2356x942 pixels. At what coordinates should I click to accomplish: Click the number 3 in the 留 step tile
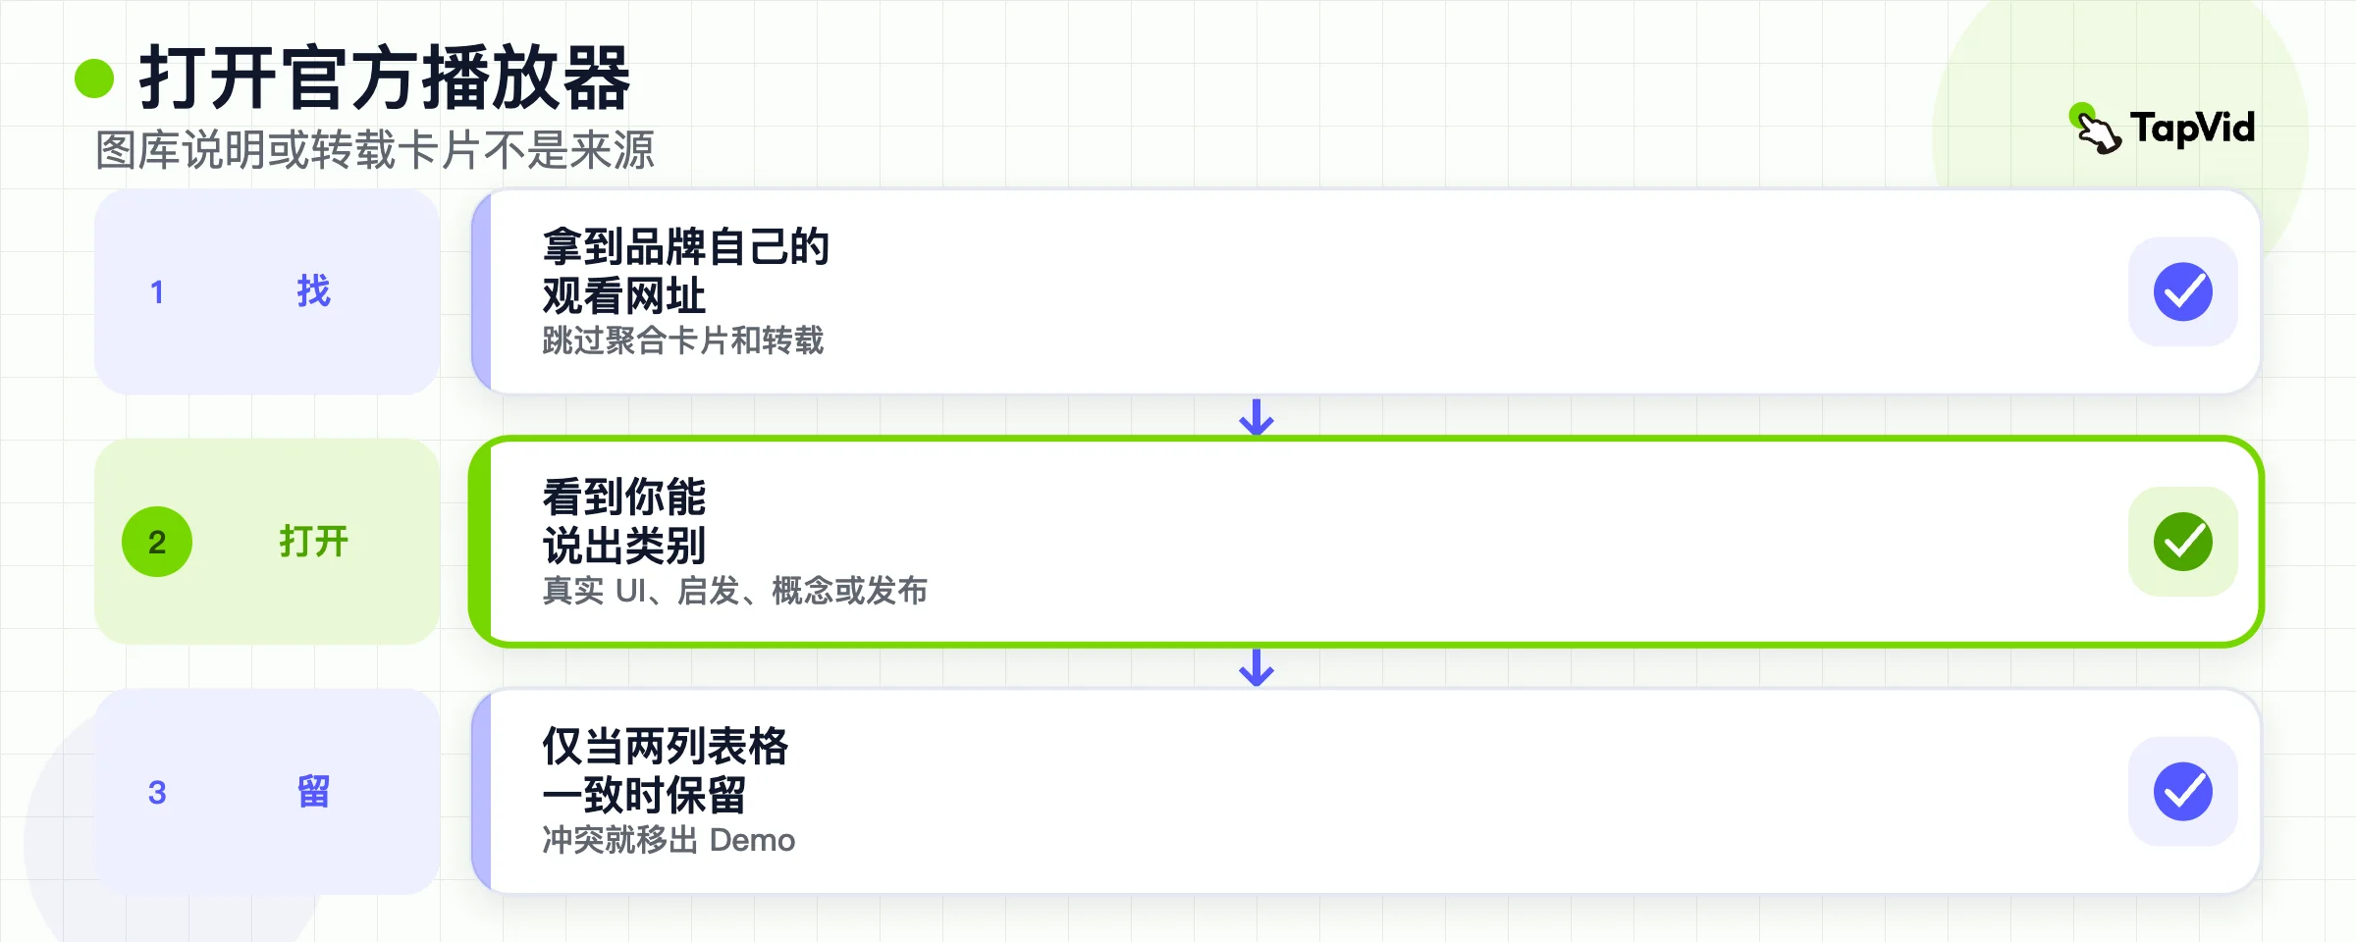click(157, 792)
